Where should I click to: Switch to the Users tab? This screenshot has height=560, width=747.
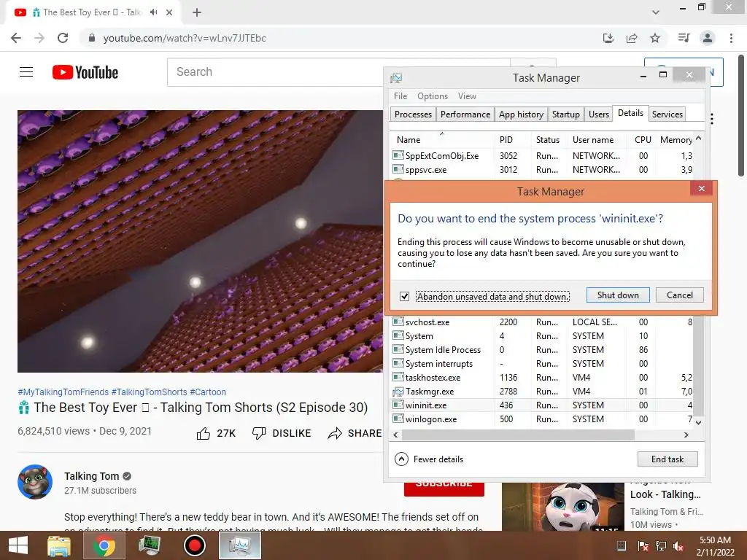[x=598, y=114]
